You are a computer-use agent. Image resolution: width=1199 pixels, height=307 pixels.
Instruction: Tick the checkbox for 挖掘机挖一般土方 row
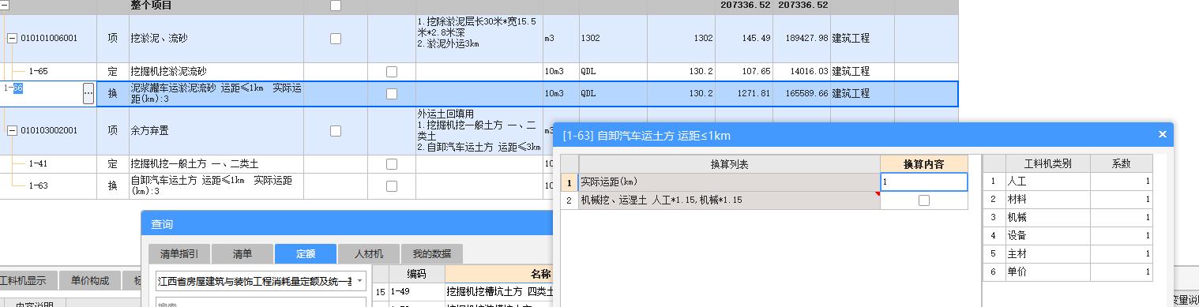click(391, 164)
